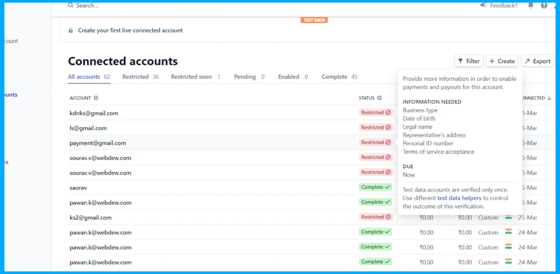Open the help question mark icon

(x=544, y=5)
